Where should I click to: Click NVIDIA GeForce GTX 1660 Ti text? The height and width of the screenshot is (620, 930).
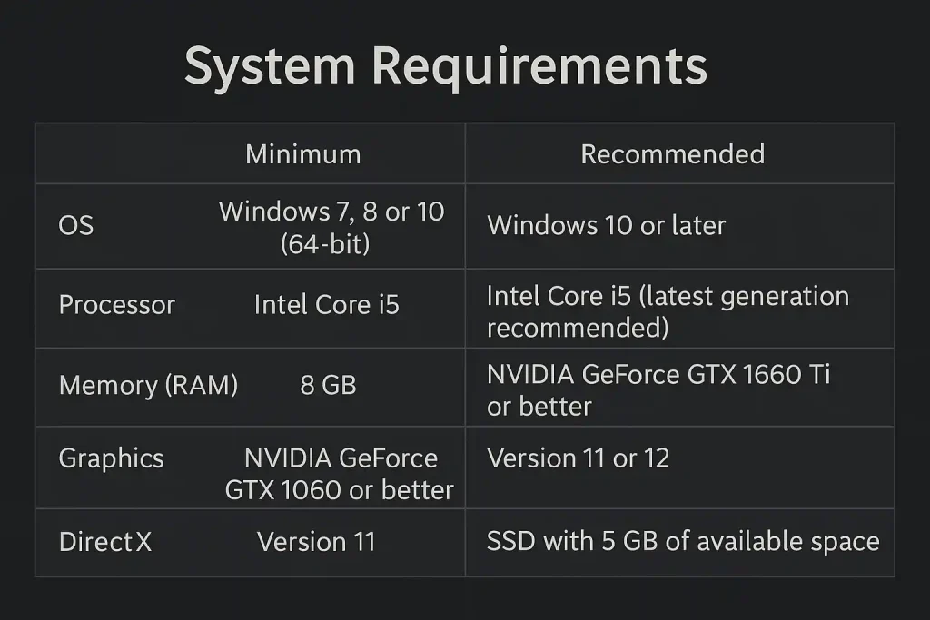coord(658,375)
